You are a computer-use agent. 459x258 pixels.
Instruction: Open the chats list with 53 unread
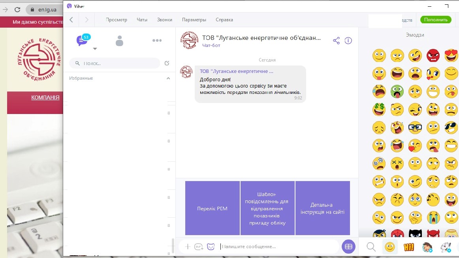click(82, 40)
